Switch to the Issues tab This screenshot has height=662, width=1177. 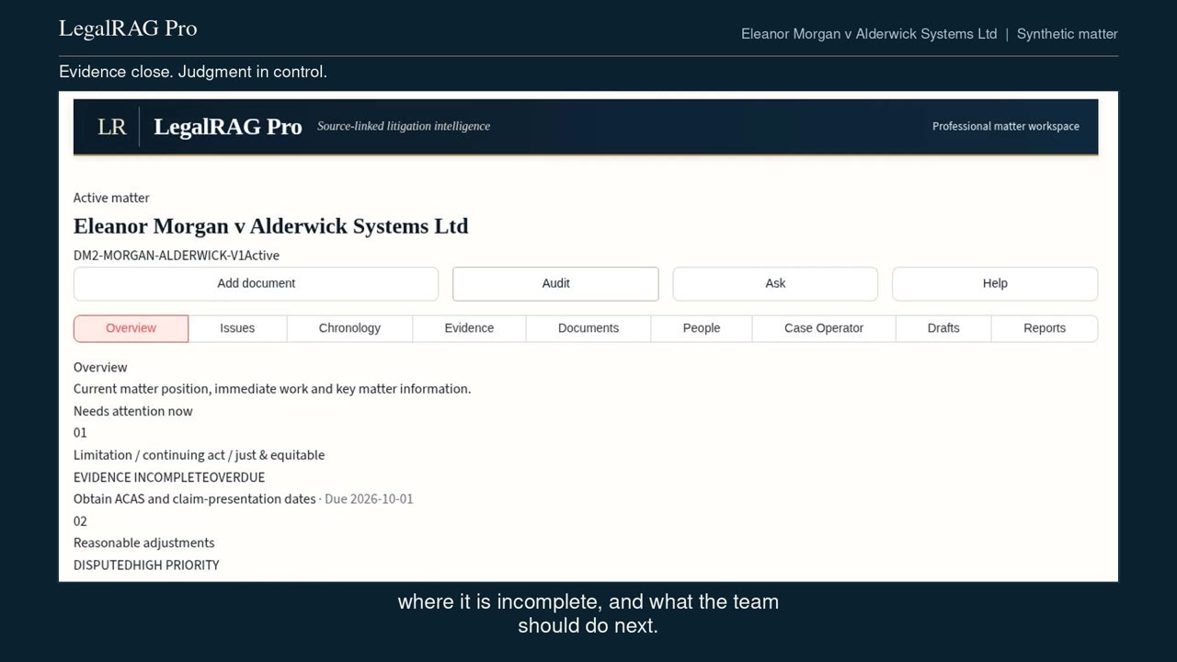tap(237, 328)
